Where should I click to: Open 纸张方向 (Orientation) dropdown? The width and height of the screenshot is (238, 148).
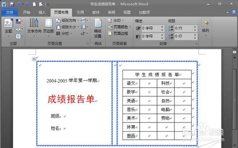67,20
